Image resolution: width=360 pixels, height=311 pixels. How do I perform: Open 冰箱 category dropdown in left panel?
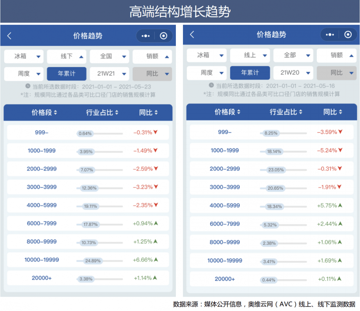[x=24, y=57]
